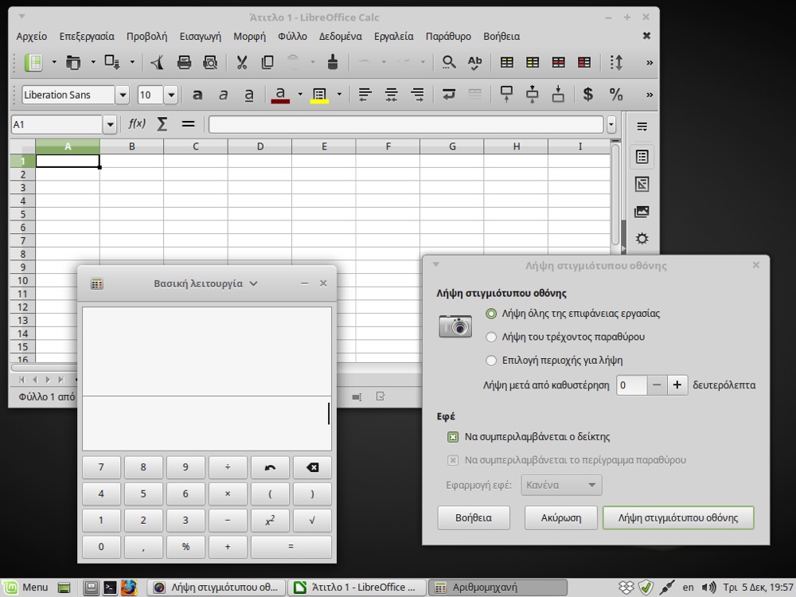Center cell text horizontally
796x597 pixels.
(x=391, y=95)
